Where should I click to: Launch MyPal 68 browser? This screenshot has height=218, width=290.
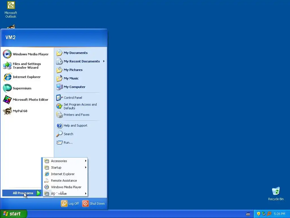click(x=27, y=111)
